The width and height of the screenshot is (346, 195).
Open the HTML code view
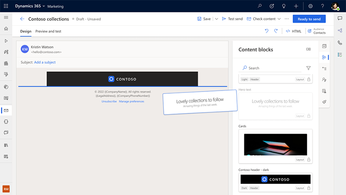(x=294, y=31)
